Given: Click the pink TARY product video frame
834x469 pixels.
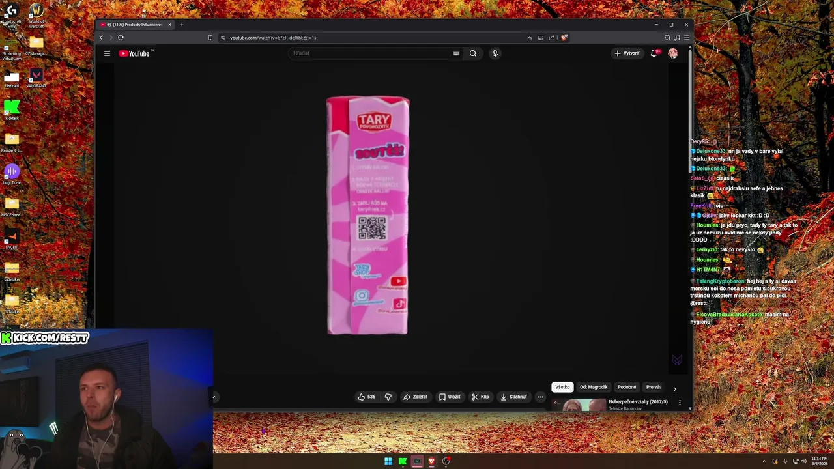Looking at the screenshot, I should pos(368,216).
